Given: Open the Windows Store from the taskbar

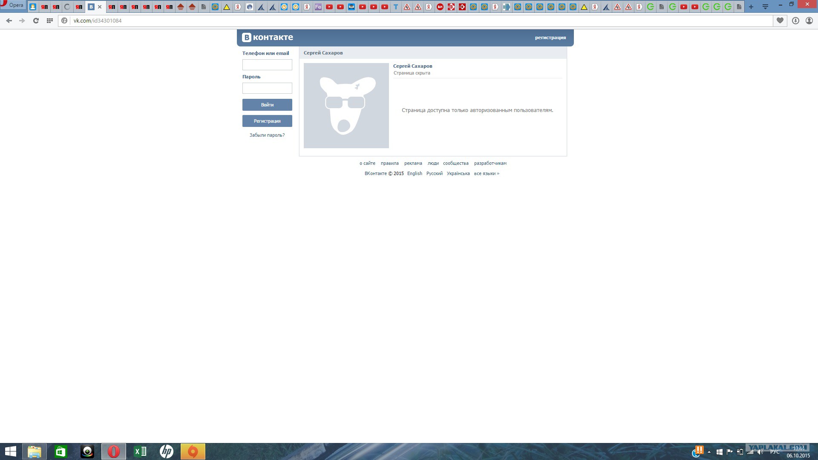Looking at the screenshot, I should click(61, 451).
